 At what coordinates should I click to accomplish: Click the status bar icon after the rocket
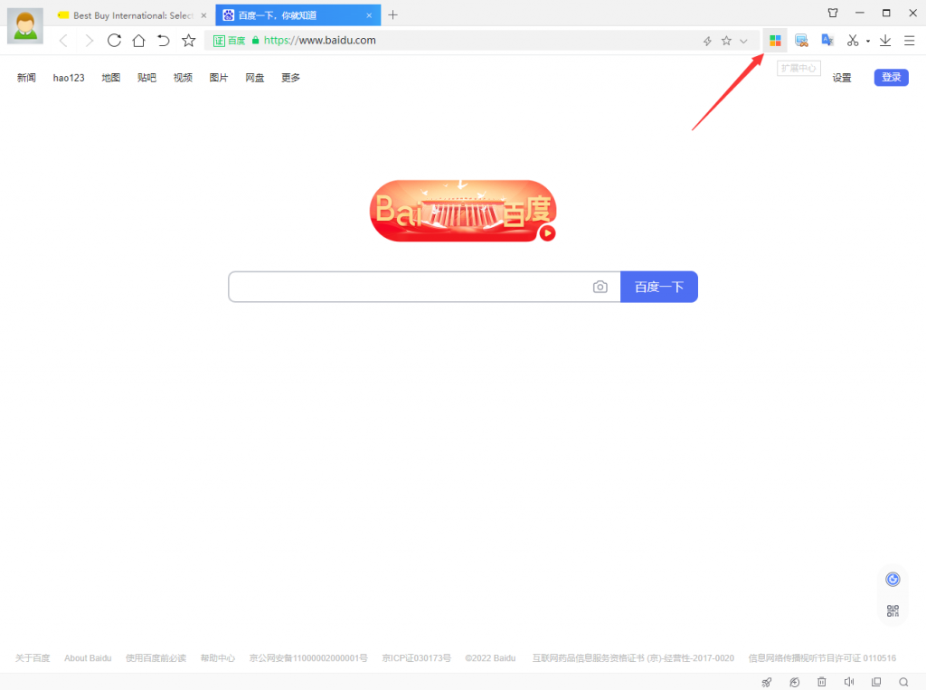[794, 683]
